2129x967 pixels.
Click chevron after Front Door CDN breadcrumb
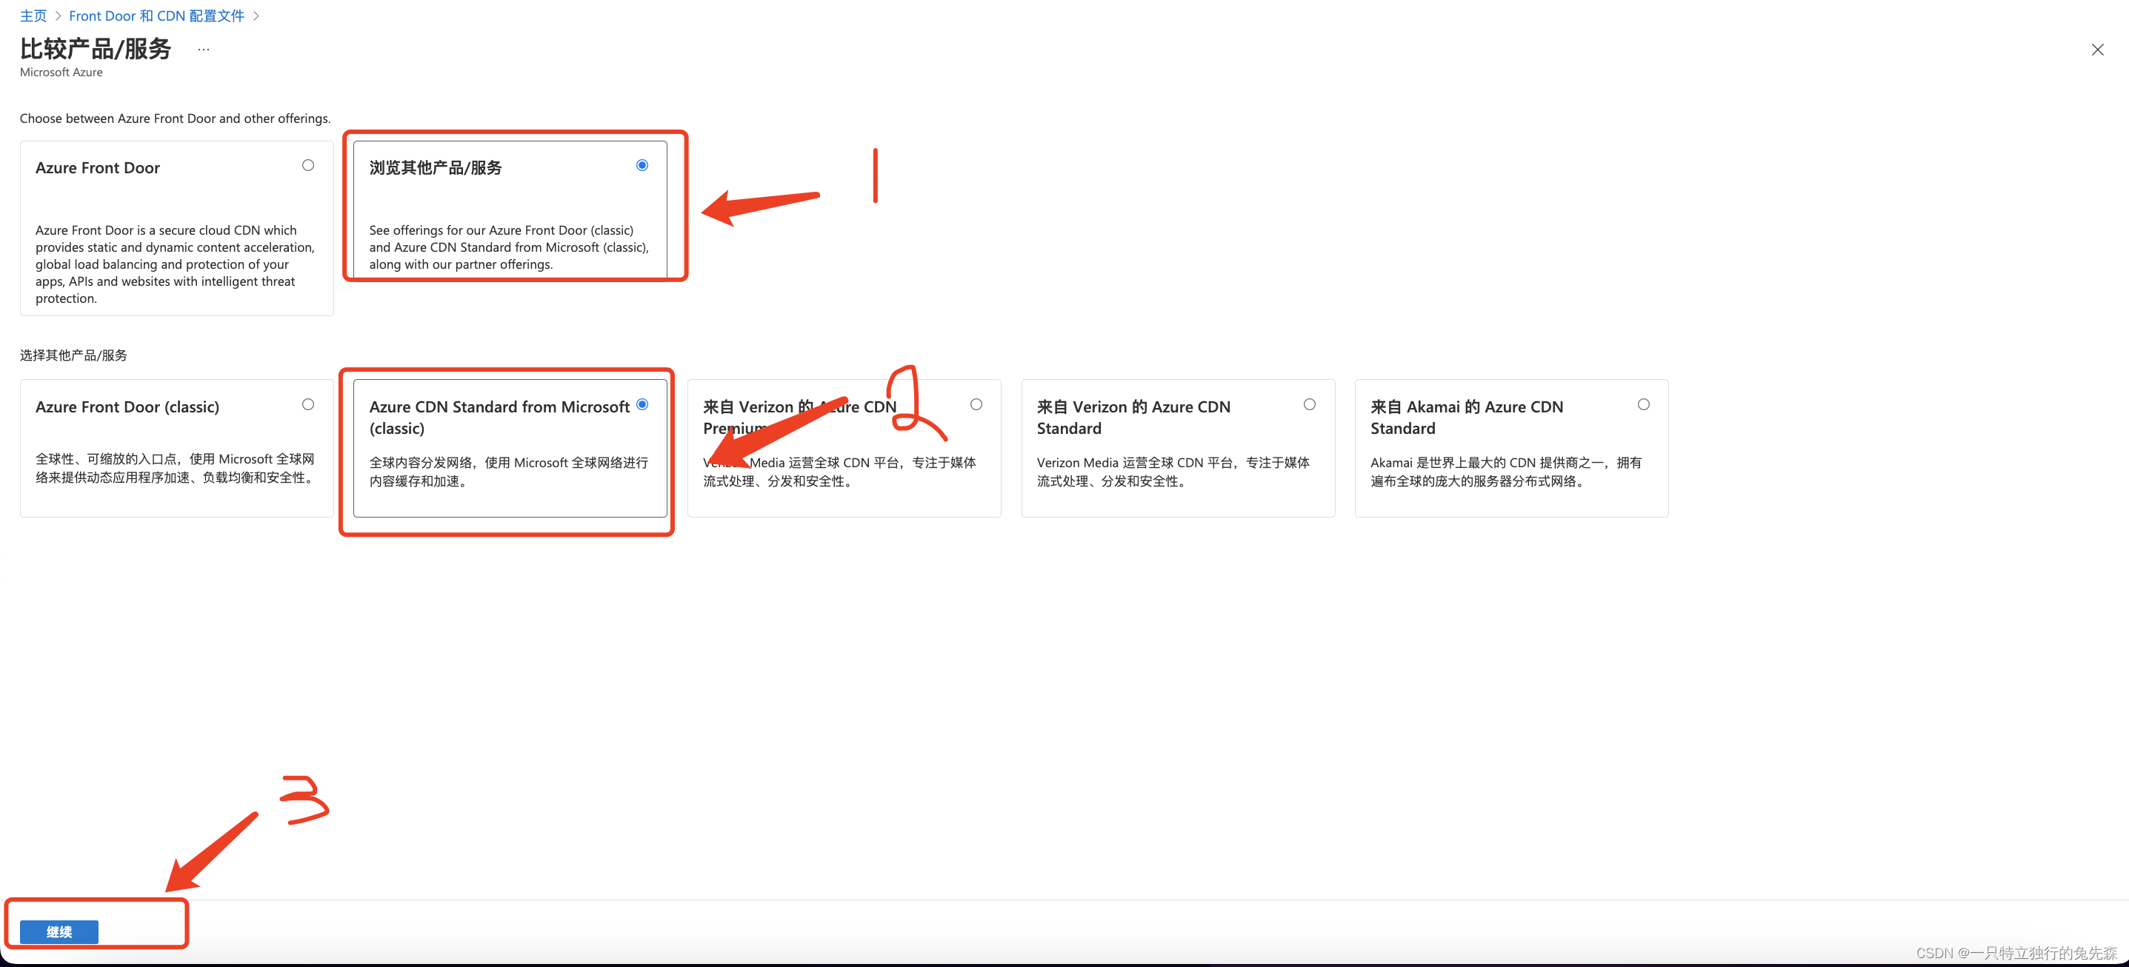256,16
